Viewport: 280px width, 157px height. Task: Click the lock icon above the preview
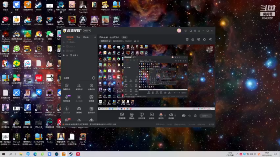point(193,39)
